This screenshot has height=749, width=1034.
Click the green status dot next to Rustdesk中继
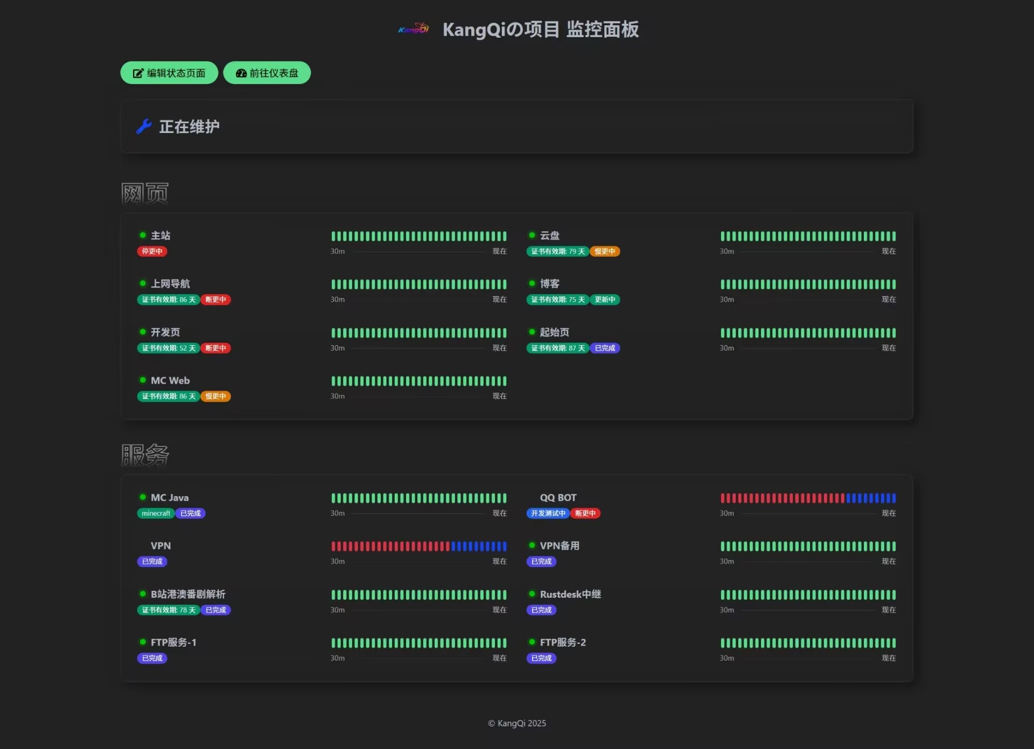(x=532, y=594)
